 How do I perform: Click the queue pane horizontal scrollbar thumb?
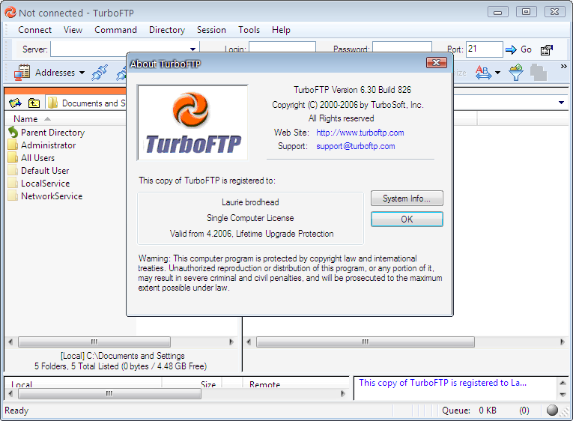109,393
